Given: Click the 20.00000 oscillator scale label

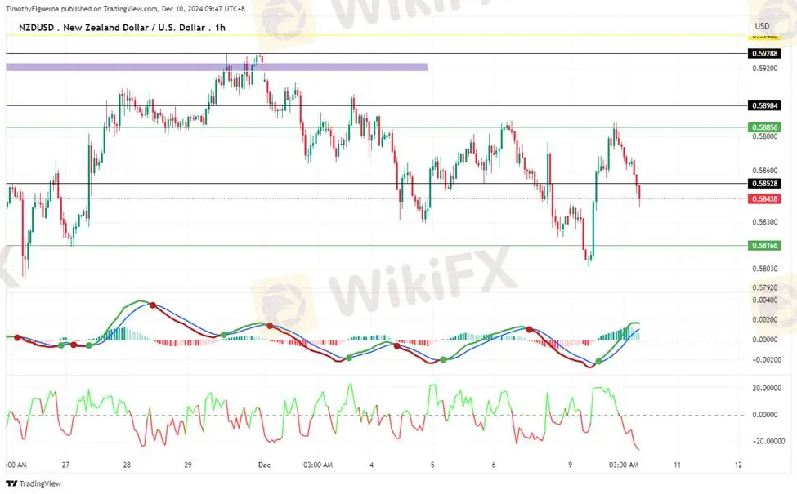Looking at the screenshot, I should pos(767,389).
